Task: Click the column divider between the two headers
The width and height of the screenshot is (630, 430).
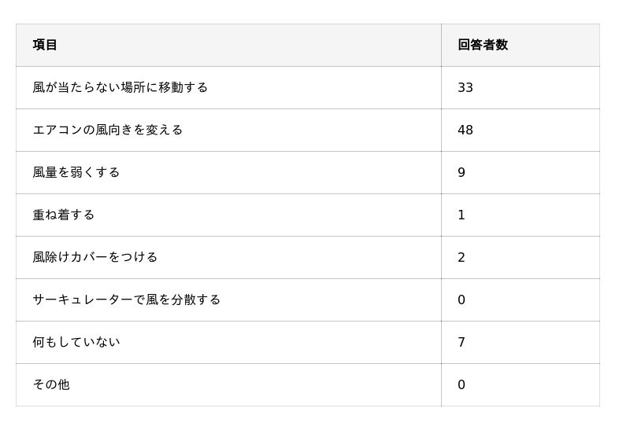Action: [441, 45]
